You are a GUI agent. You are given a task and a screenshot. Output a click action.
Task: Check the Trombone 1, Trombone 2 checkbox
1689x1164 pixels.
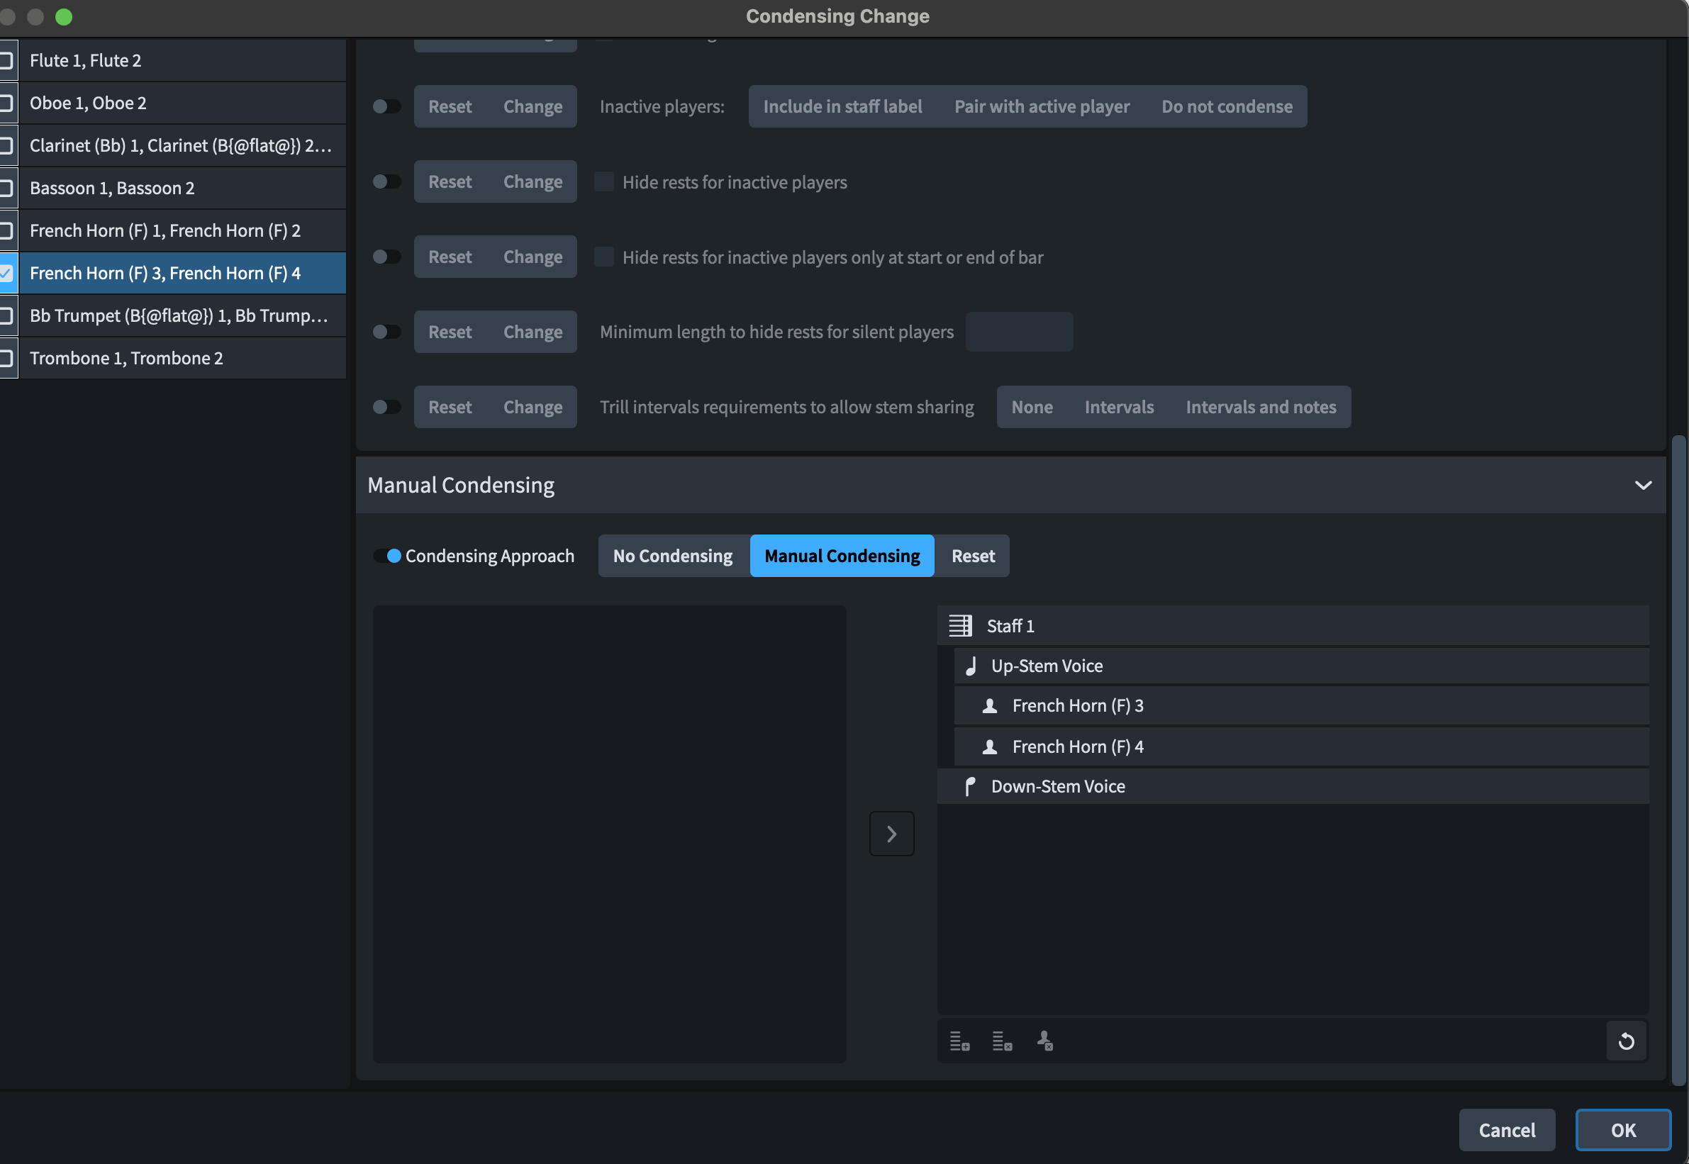point(6,358)
